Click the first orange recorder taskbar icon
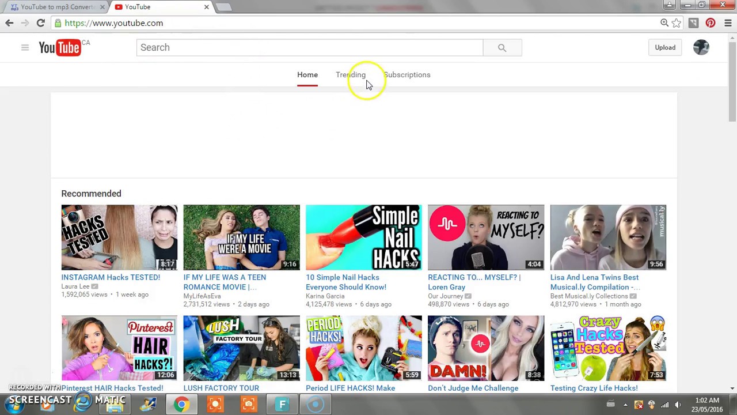The image size is (737, 415). (215, 404)
